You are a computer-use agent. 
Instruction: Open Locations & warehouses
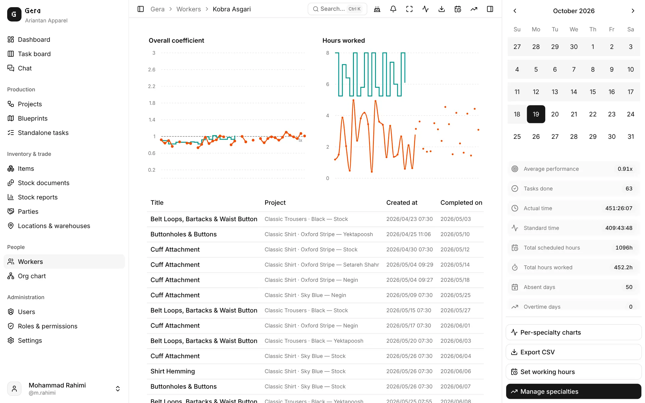(64, 226)
